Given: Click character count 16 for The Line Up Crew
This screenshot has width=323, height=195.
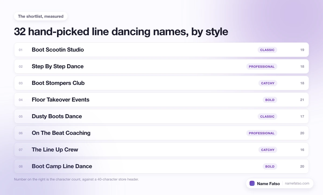Looking at the screenshot, I should point(302,150).
